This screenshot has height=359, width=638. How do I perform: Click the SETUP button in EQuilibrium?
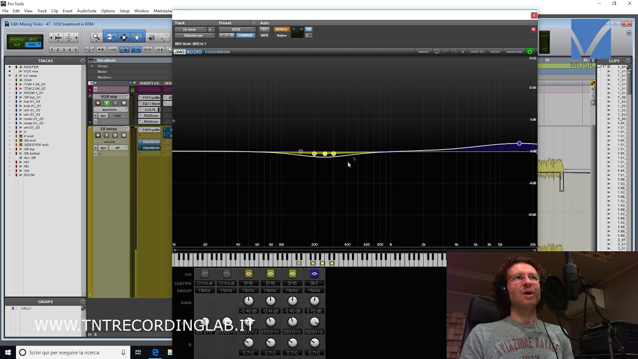[495, 52]
